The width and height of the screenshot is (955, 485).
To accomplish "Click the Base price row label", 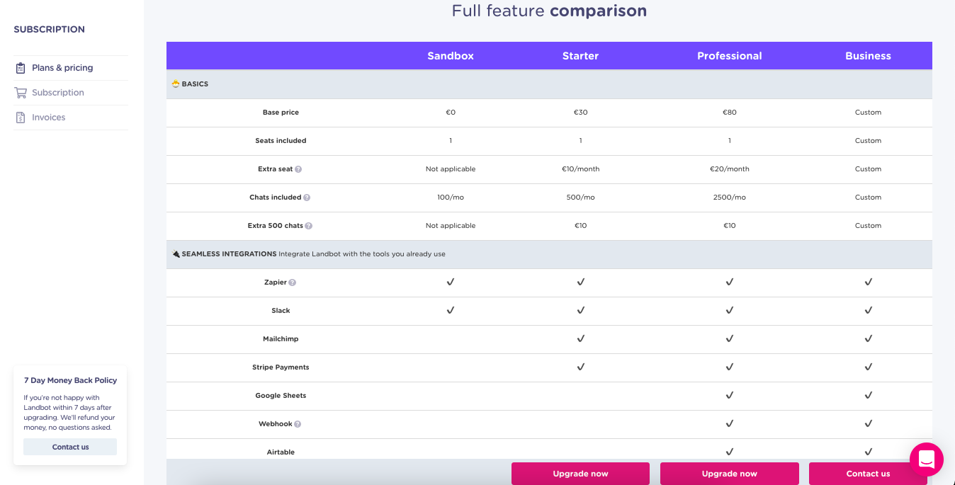I will [x=281, y=113].
